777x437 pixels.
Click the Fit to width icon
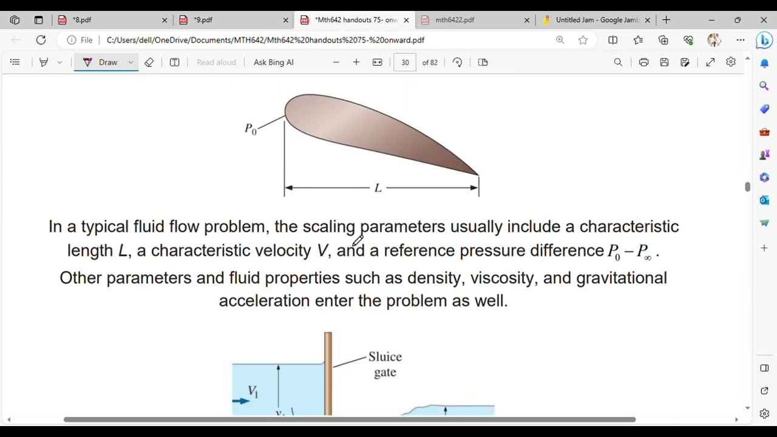tap(377, 62)
